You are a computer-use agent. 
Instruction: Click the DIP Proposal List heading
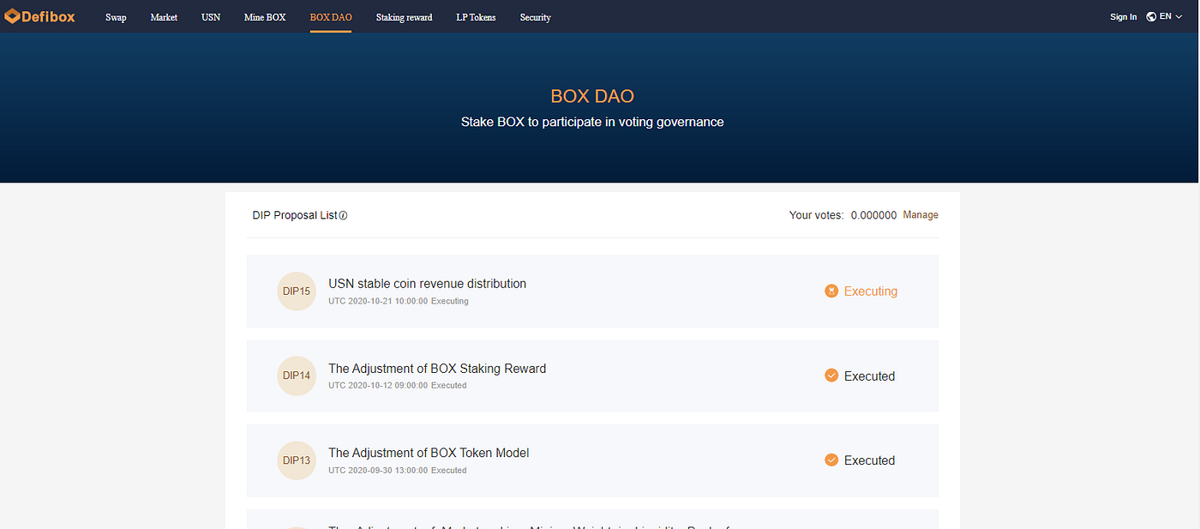(x=295, y=215)
